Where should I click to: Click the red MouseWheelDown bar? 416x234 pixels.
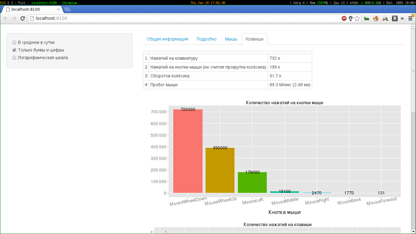pos(188,151)
